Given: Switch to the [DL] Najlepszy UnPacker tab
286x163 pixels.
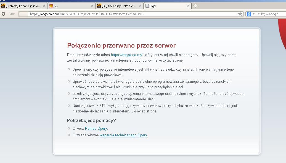Looking at the screenshot, I should tap(120, 6).
